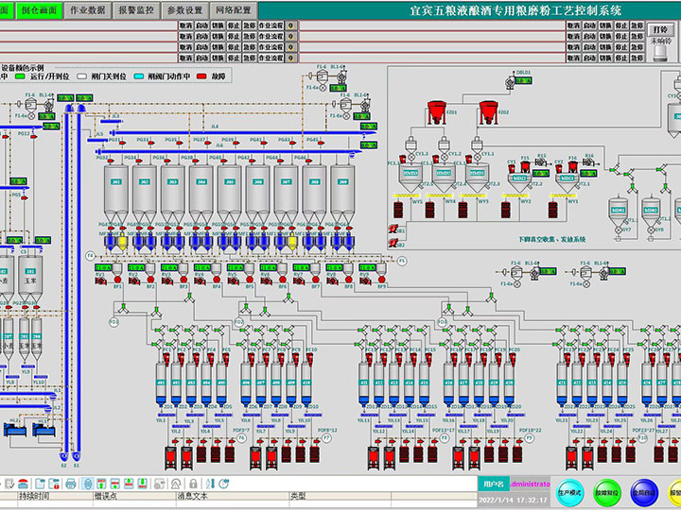681x510 pixels.
Task: Click the 打铃 button
Action: (x=660, y=30)
